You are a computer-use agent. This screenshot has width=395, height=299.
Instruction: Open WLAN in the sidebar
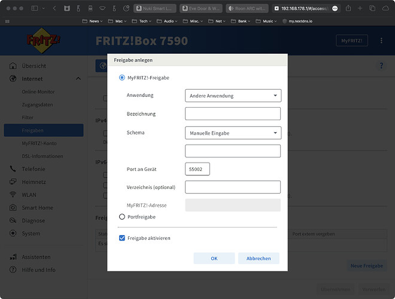[29, 195]
